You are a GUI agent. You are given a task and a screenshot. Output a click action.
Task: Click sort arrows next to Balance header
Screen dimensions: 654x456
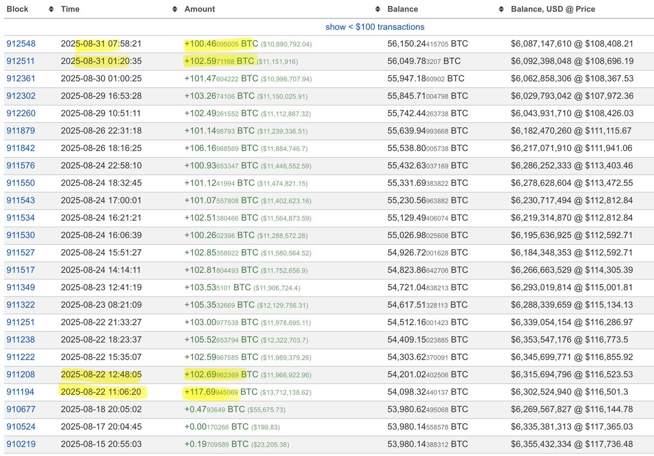click(501, 9)
